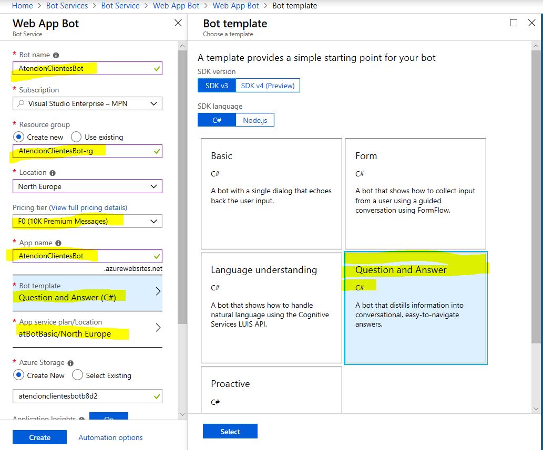Click the Select button
This screenshot has height=450, width=543.
[230, 431]
